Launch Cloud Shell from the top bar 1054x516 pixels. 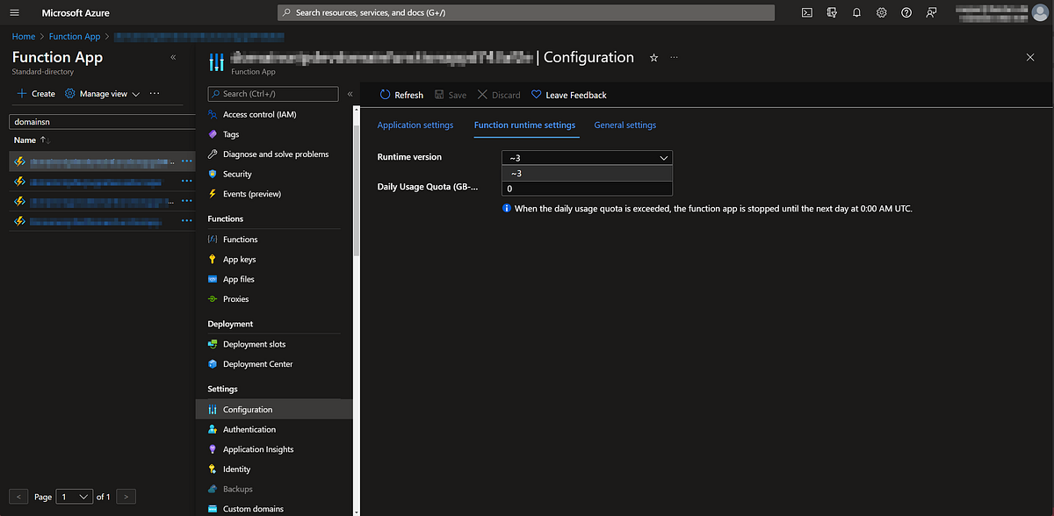[806, 12]
